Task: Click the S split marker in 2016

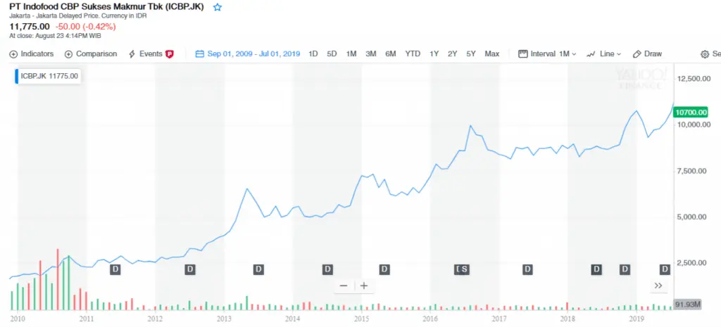Action: tap(465, 269)
